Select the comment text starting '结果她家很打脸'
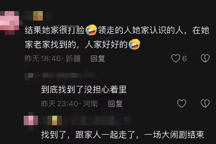 (117, 37)
